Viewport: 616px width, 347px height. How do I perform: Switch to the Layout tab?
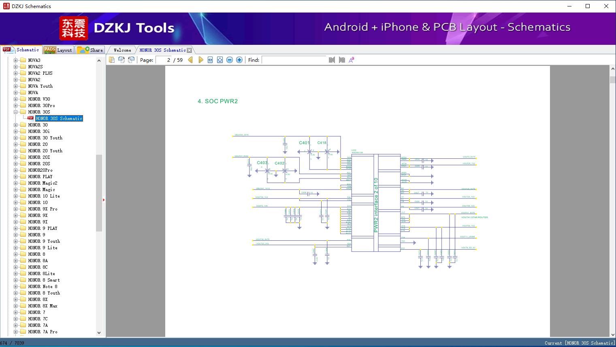pyautogui.click(x=58, y=50)
